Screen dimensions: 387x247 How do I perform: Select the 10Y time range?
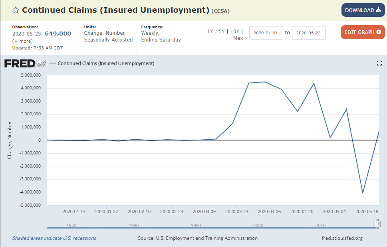[x=235, y=32]
